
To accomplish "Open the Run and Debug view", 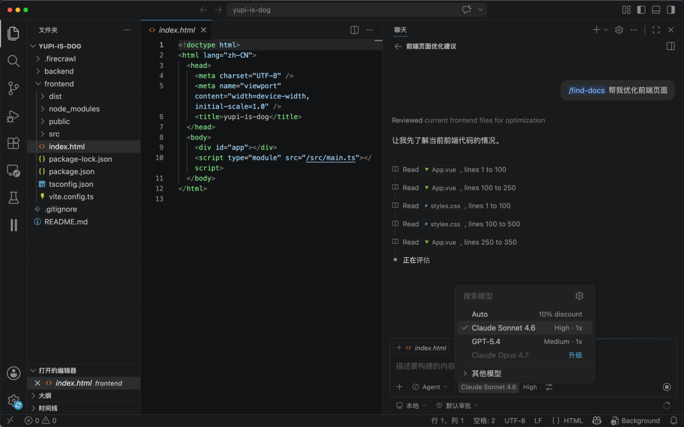I will click(13, 116).
